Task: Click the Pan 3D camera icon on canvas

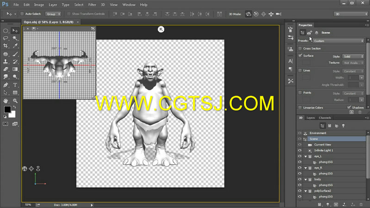Action: (x=31, y=169)
